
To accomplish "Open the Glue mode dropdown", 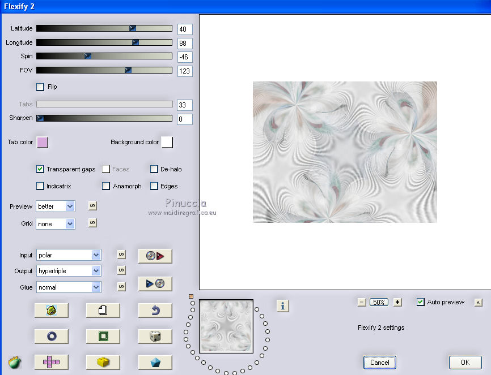I will [69, 287].
